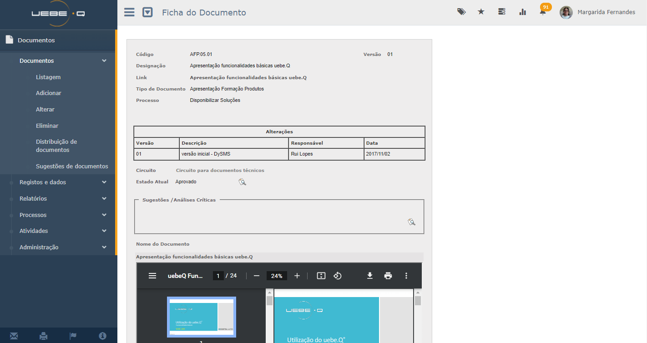
Task: Open the mail icon in sidebar footer
Action: point(14,336)
